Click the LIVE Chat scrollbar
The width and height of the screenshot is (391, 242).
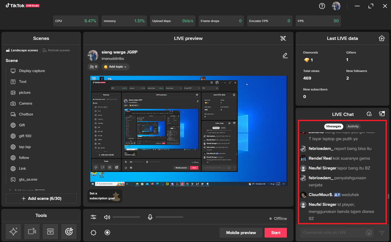[x=389, y=196]
